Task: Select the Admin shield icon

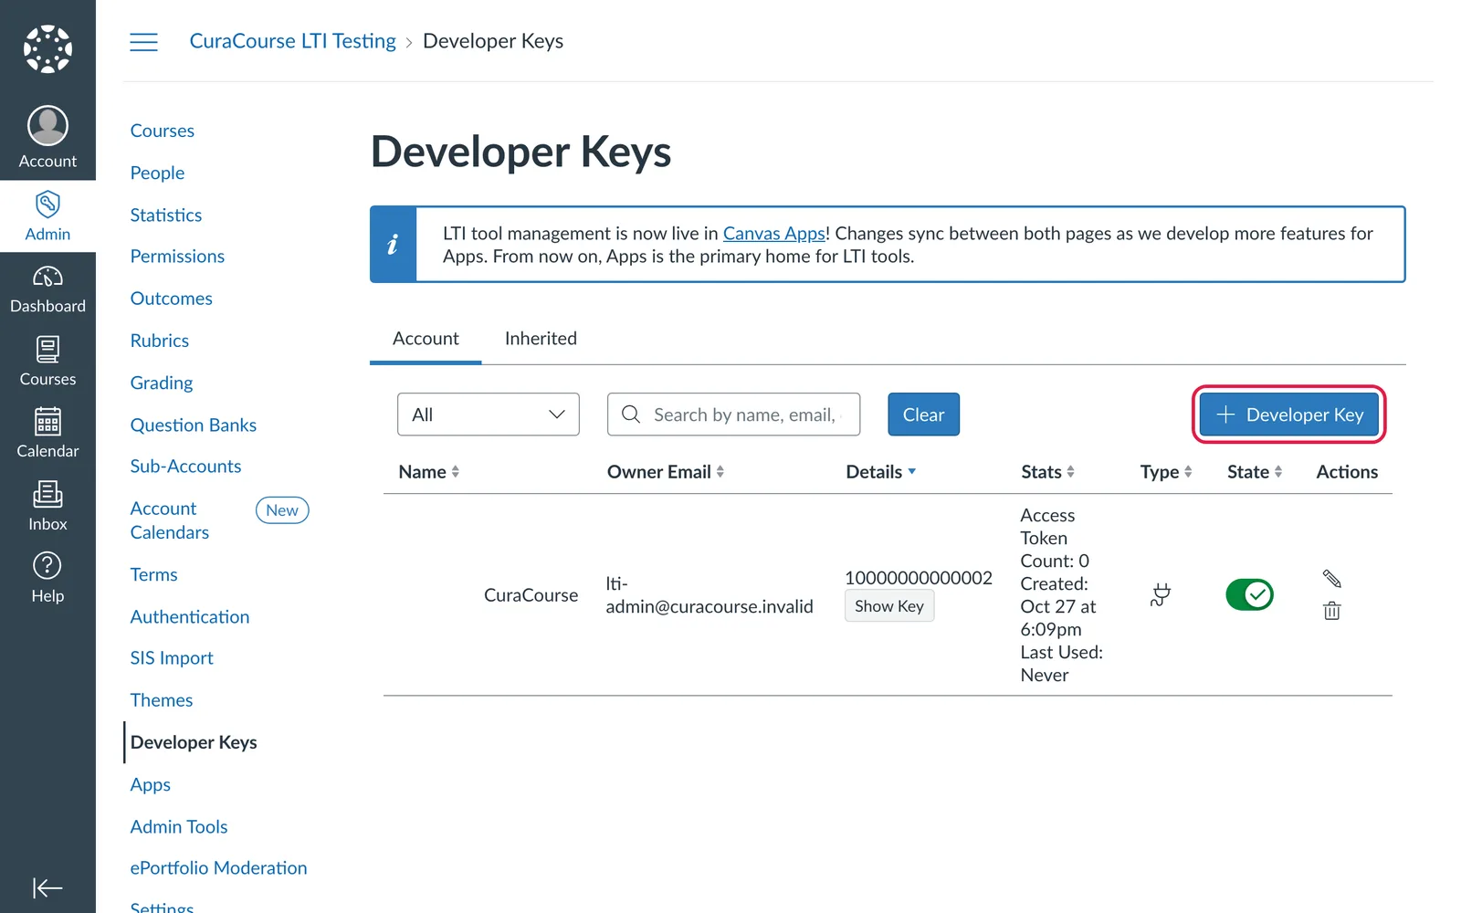Action: click(47, 204)
